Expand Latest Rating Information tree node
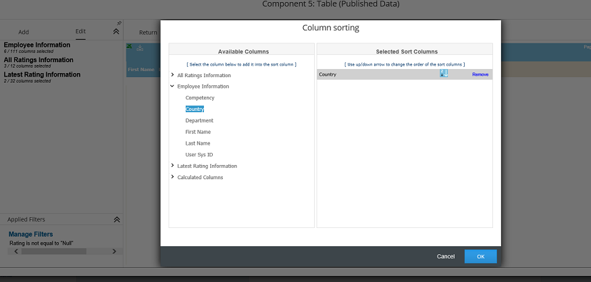The height and width of the screenshot is (282, 591). (x=173, y=166)
